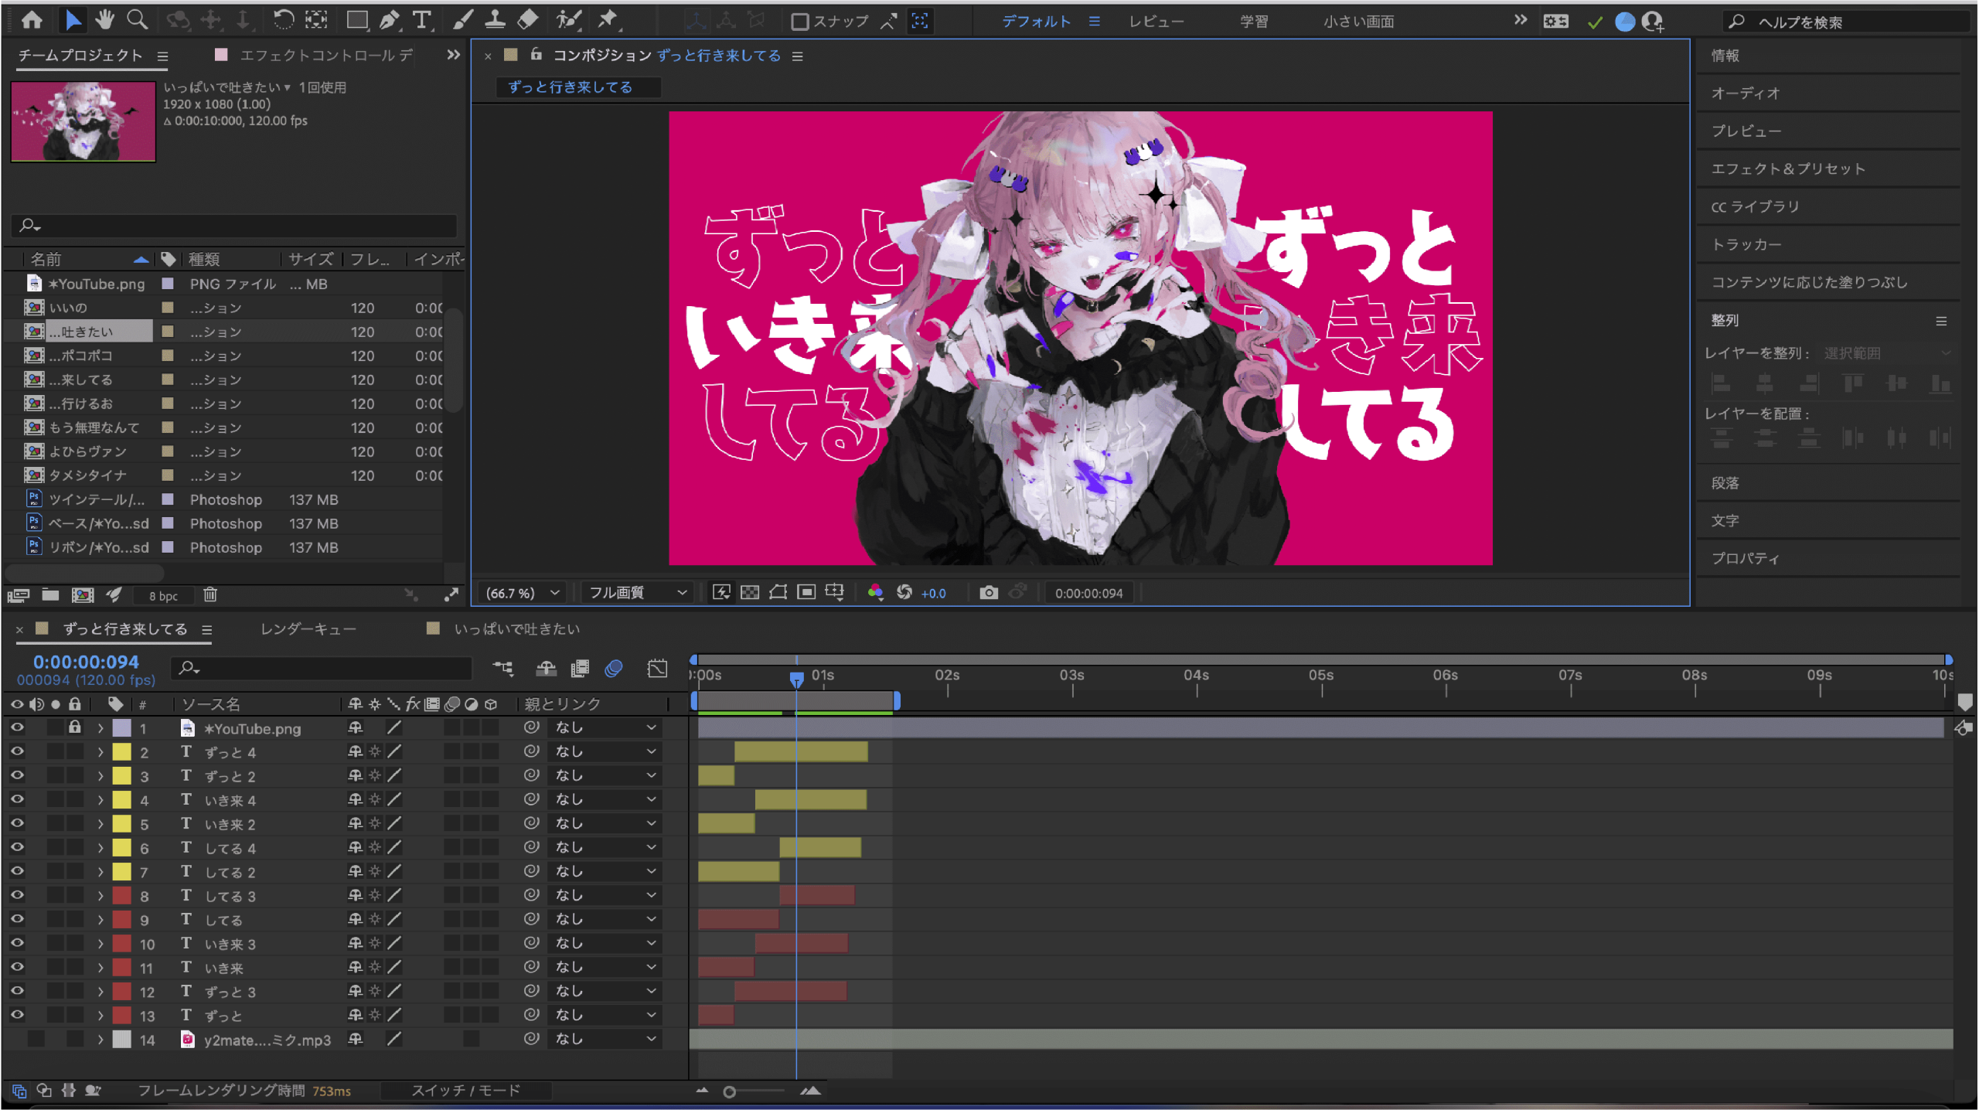This screenshot has height=1110, width=1979.
Task: Select the Hand tool
Action: 104,20
